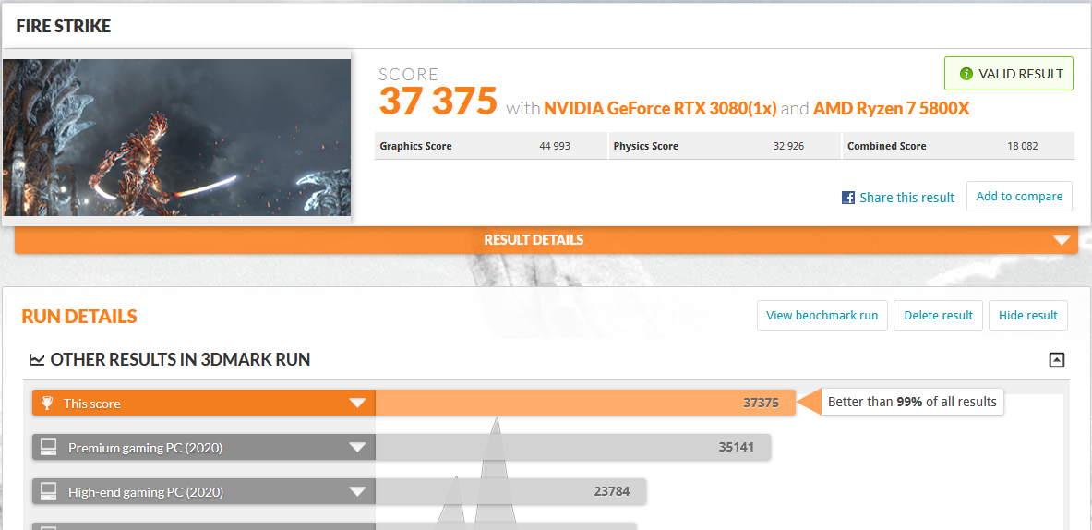Viewport: 1092px width, 530px height.
Task: Click the Facebook icon next to Share this result
Action: point(848,198)
